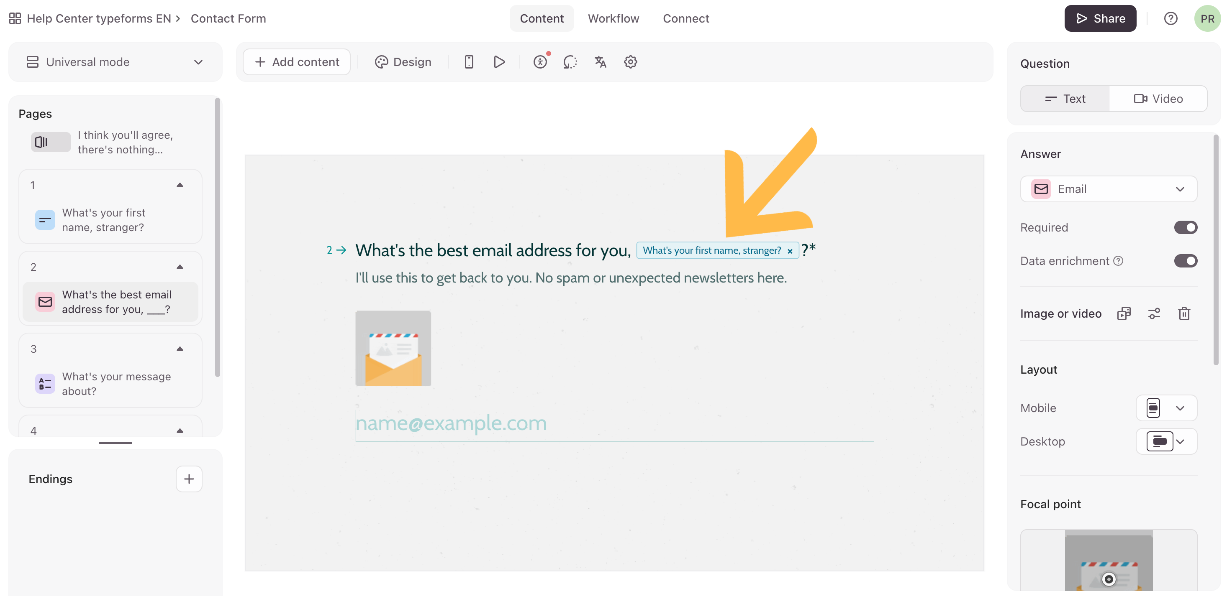
Task: Click the name@example.com email input field
Action: pyautogui.click(x=614, y=423)
